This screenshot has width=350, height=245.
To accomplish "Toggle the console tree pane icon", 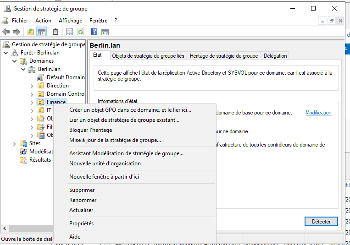I will pos(42,32).
